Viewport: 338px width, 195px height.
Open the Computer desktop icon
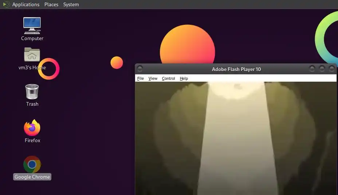point(32,26)
